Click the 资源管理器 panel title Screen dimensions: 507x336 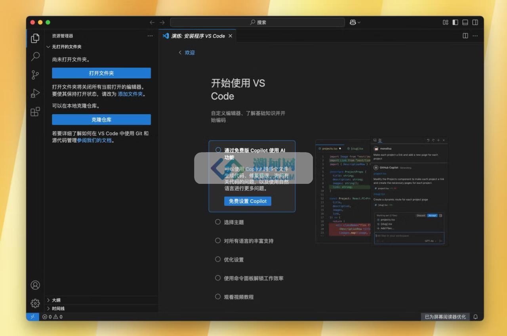click(63, 36)
